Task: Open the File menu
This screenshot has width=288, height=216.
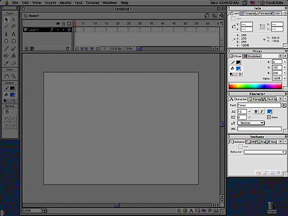Action: pos(15,3)
